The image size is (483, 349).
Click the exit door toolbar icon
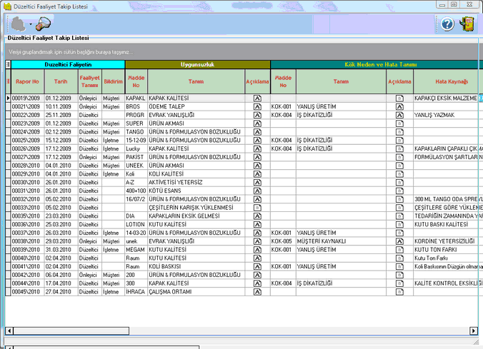click(x=467, y=24)
